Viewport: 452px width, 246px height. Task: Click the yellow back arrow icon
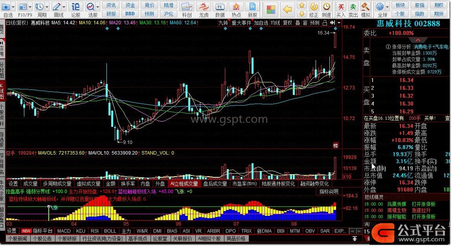coord(287,9)
